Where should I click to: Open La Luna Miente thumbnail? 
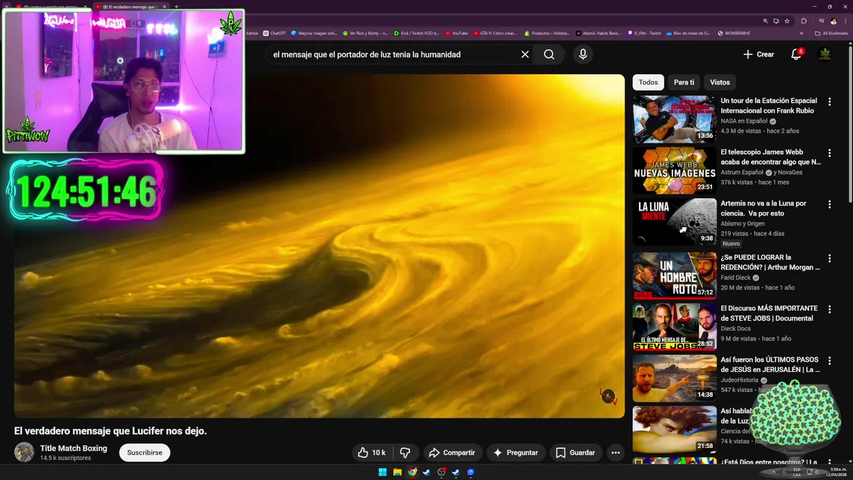pos(674,221)
